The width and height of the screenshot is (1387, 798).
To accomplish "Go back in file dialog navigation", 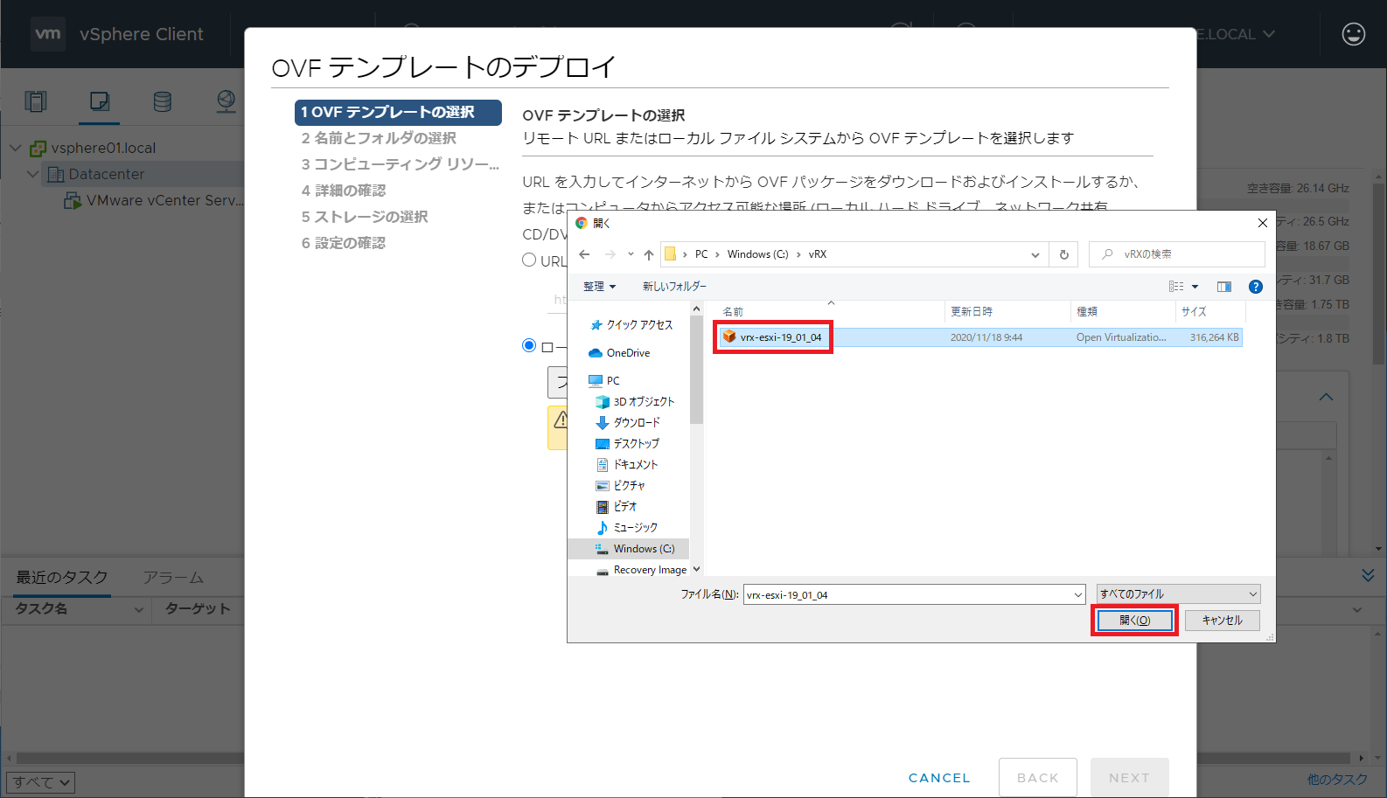I will pyautogui.click(x=584, y=254).
